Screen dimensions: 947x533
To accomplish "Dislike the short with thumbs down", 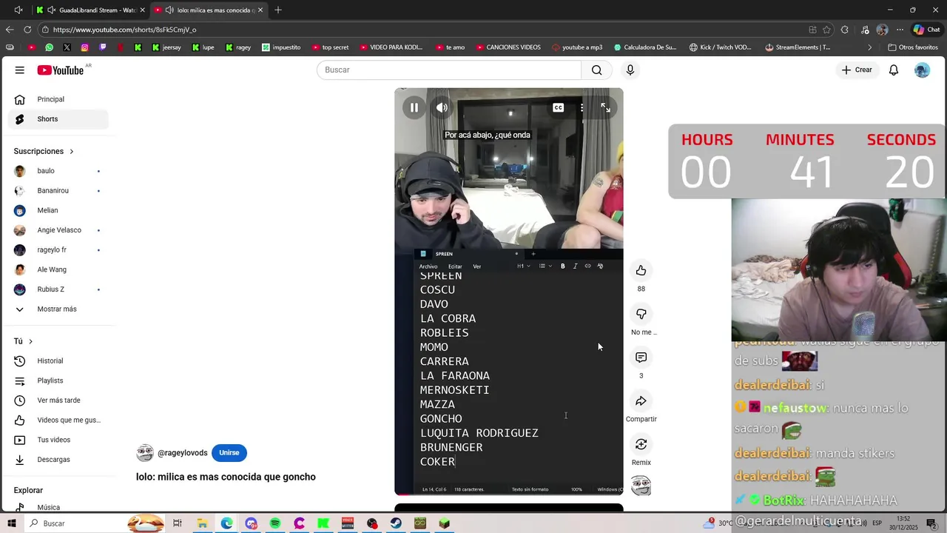I will [x=641, y=314].
